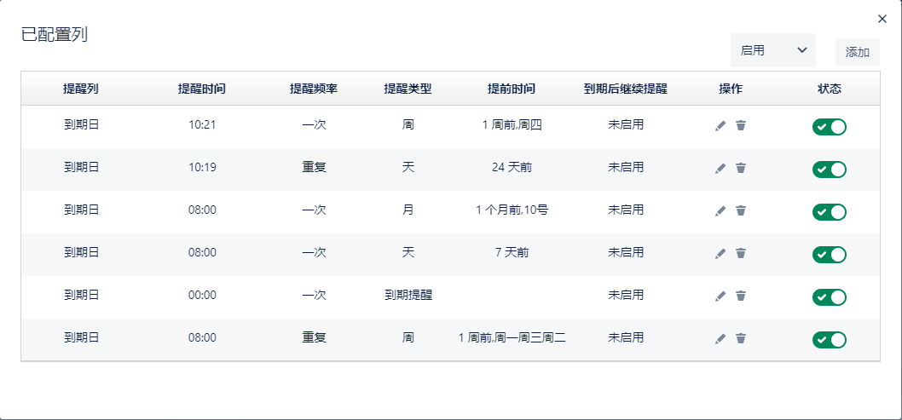902x420 pixels.
Task: Turn off the 24 天前 reminder toggle
Action: (829, 170)
